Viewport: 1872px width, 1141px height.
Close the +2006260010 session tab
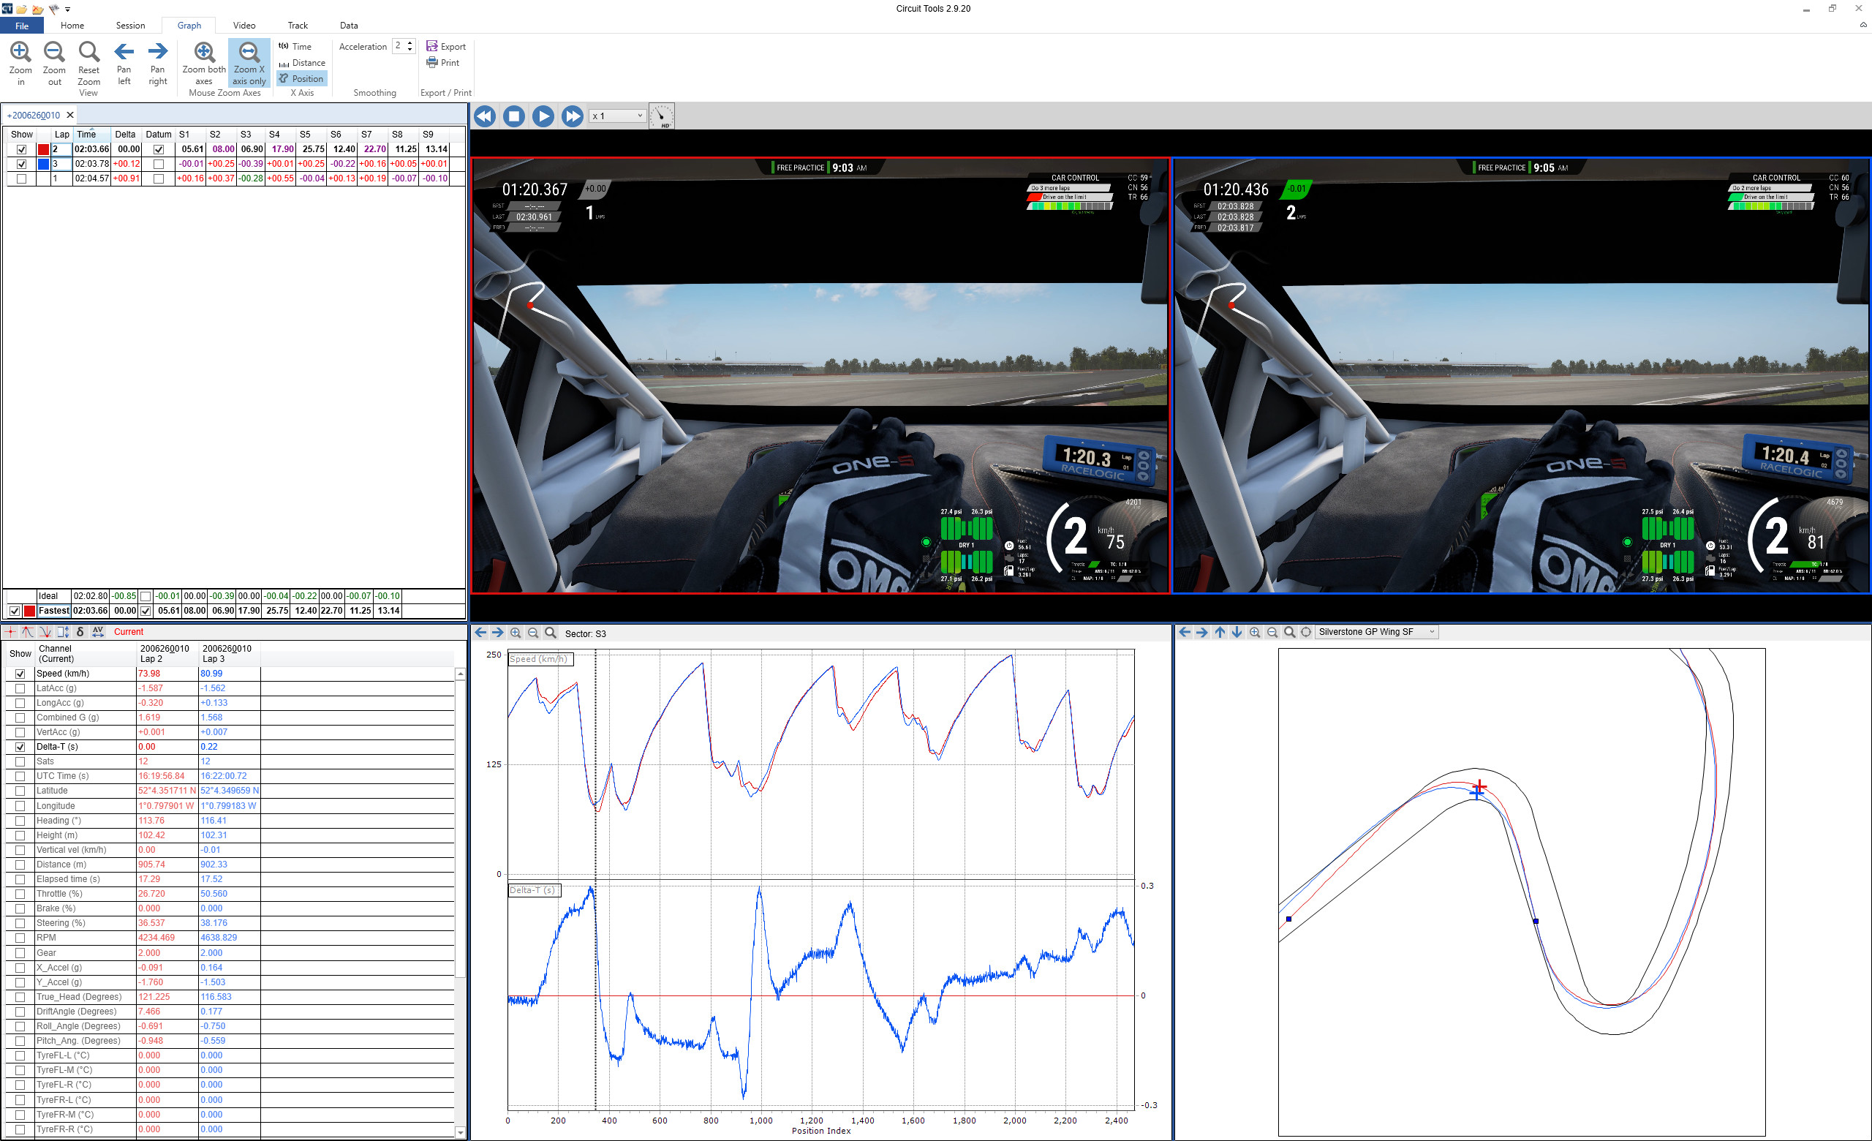coord(70,115)
